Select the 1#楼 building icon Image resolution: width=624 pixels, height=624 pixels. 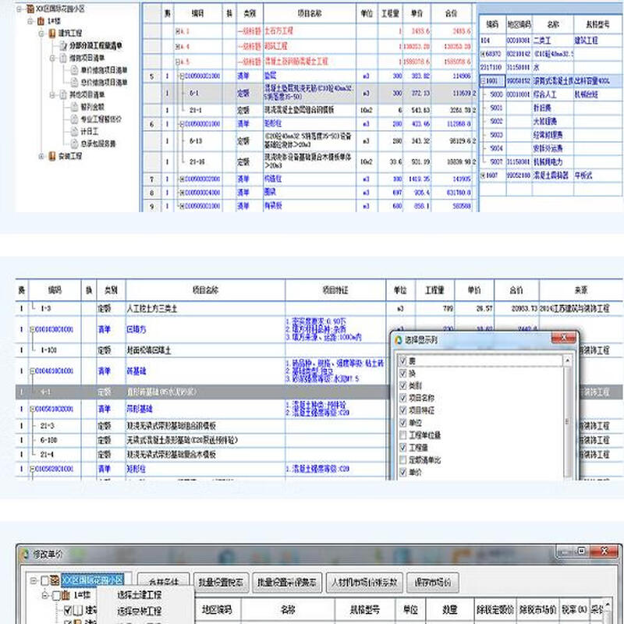pos(40,21)
